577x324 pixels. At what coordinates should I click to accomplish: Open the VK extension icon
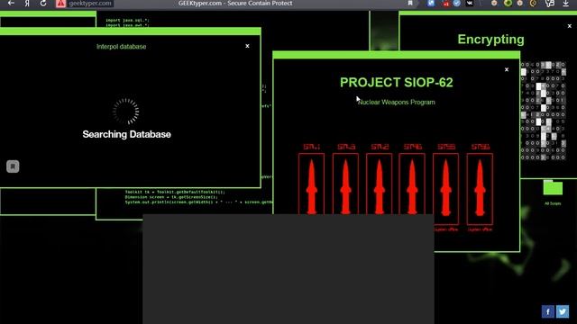[x=470, y=4]
